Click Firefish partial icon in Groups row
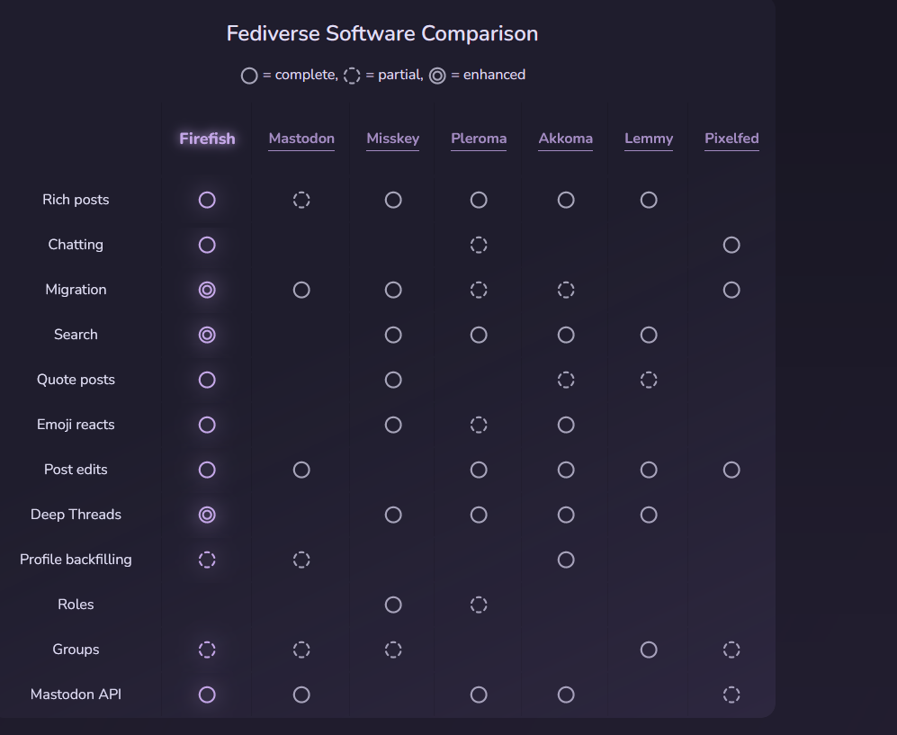The height and width of the screenshot is (735, 897). click(x=207, y=650)
